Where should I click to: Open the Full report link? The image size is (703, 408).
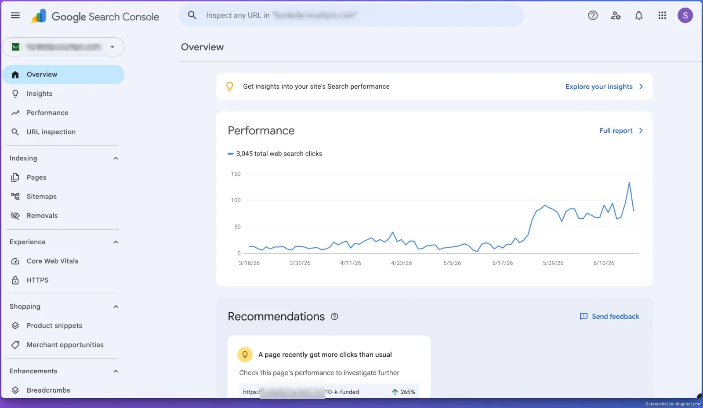click(x=616, y=130)
